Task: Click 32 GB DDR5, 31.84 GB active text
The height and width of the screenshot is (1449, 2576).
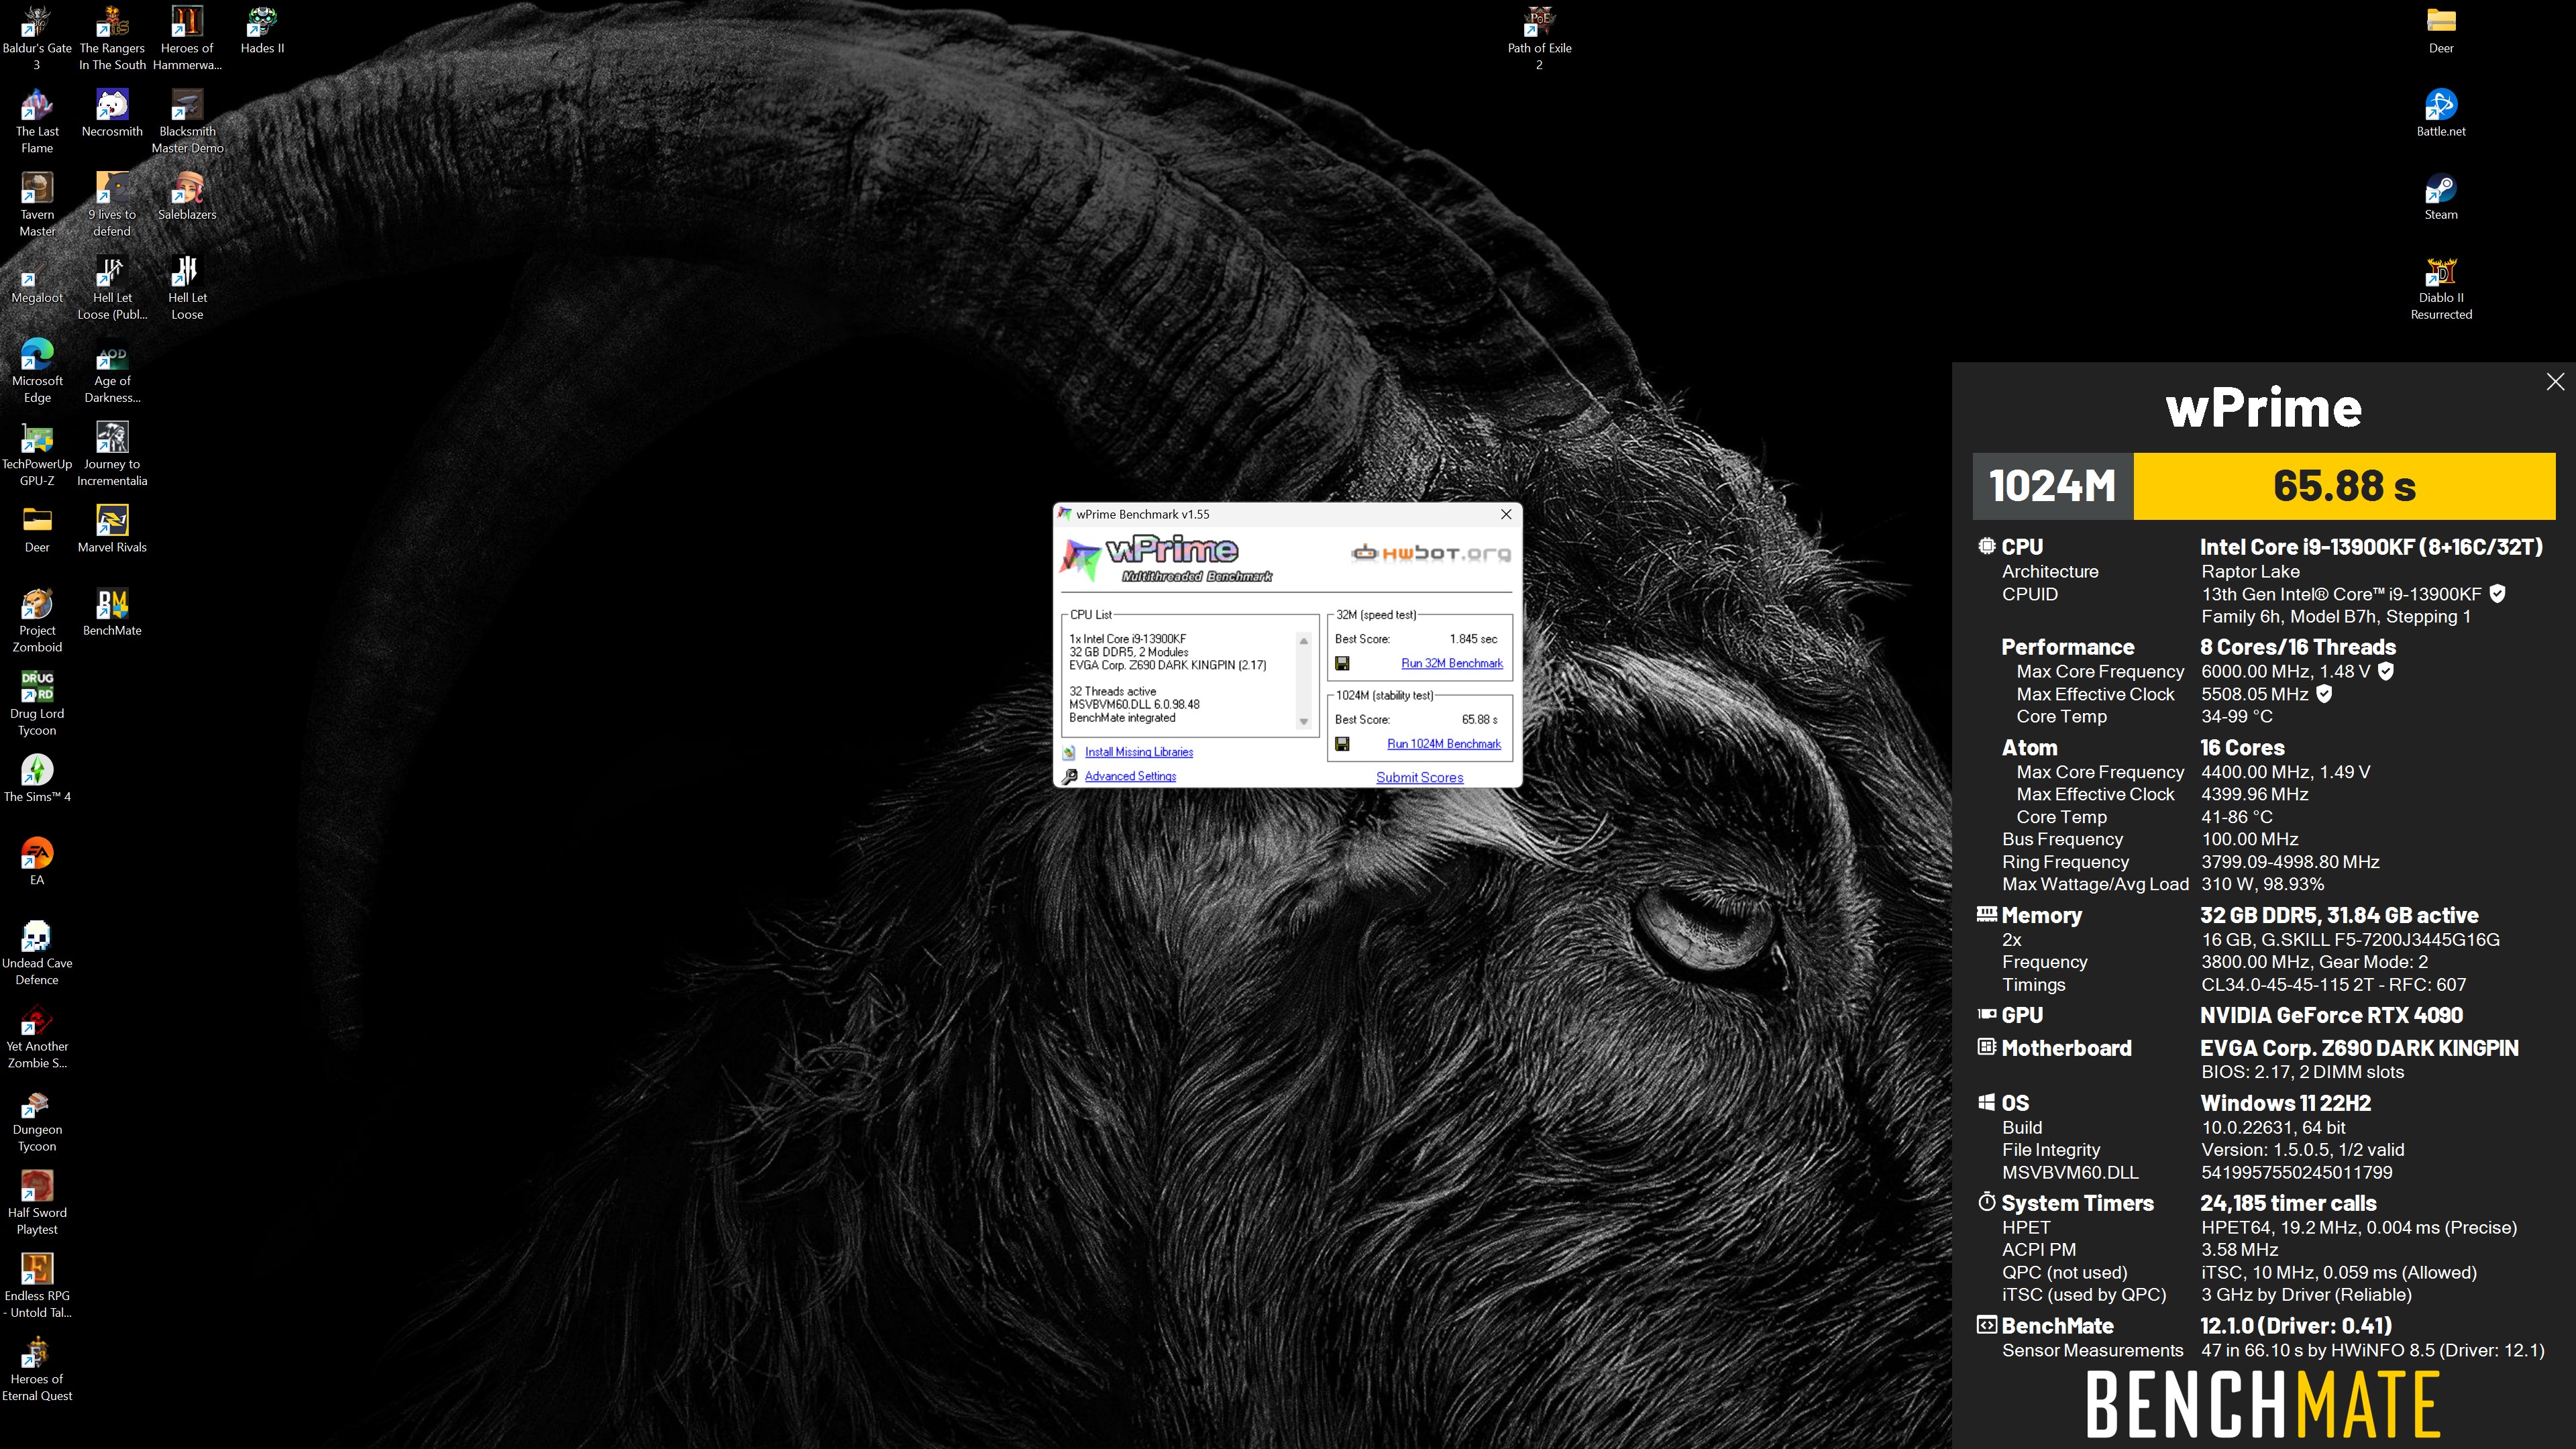Action: point(2339,915)
